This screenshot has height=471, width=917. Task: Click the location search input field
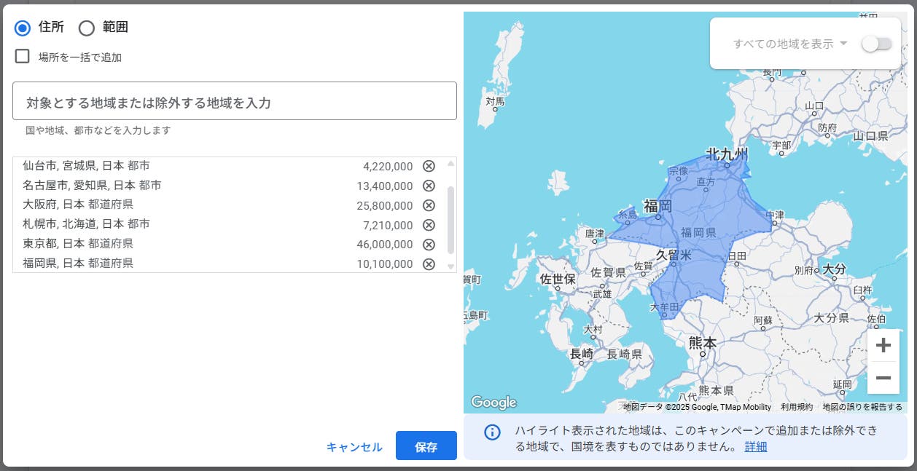pos(235,101)
